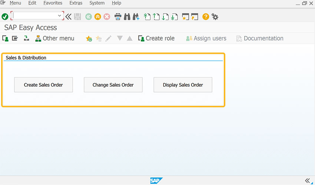Click the Add to Favorites star icon

(x=89, y=38)
